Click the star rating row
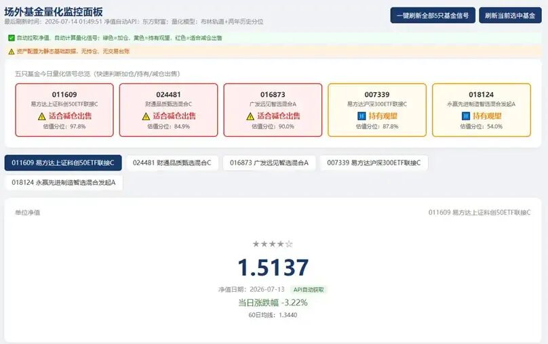 (273, 244)
